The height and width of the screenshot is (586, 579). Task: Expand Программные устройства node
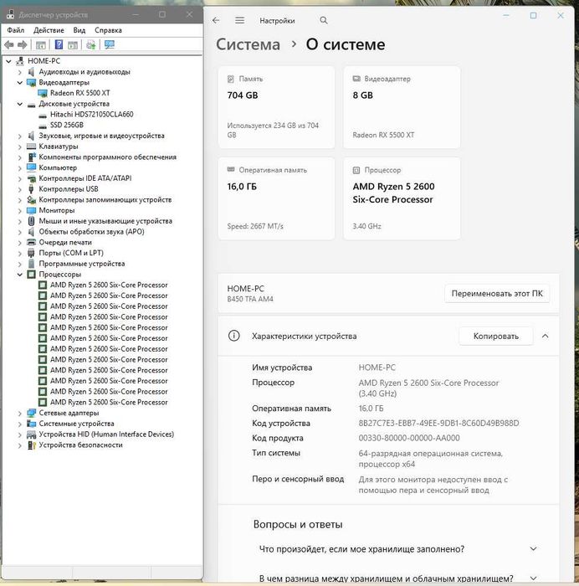[20, 264]
